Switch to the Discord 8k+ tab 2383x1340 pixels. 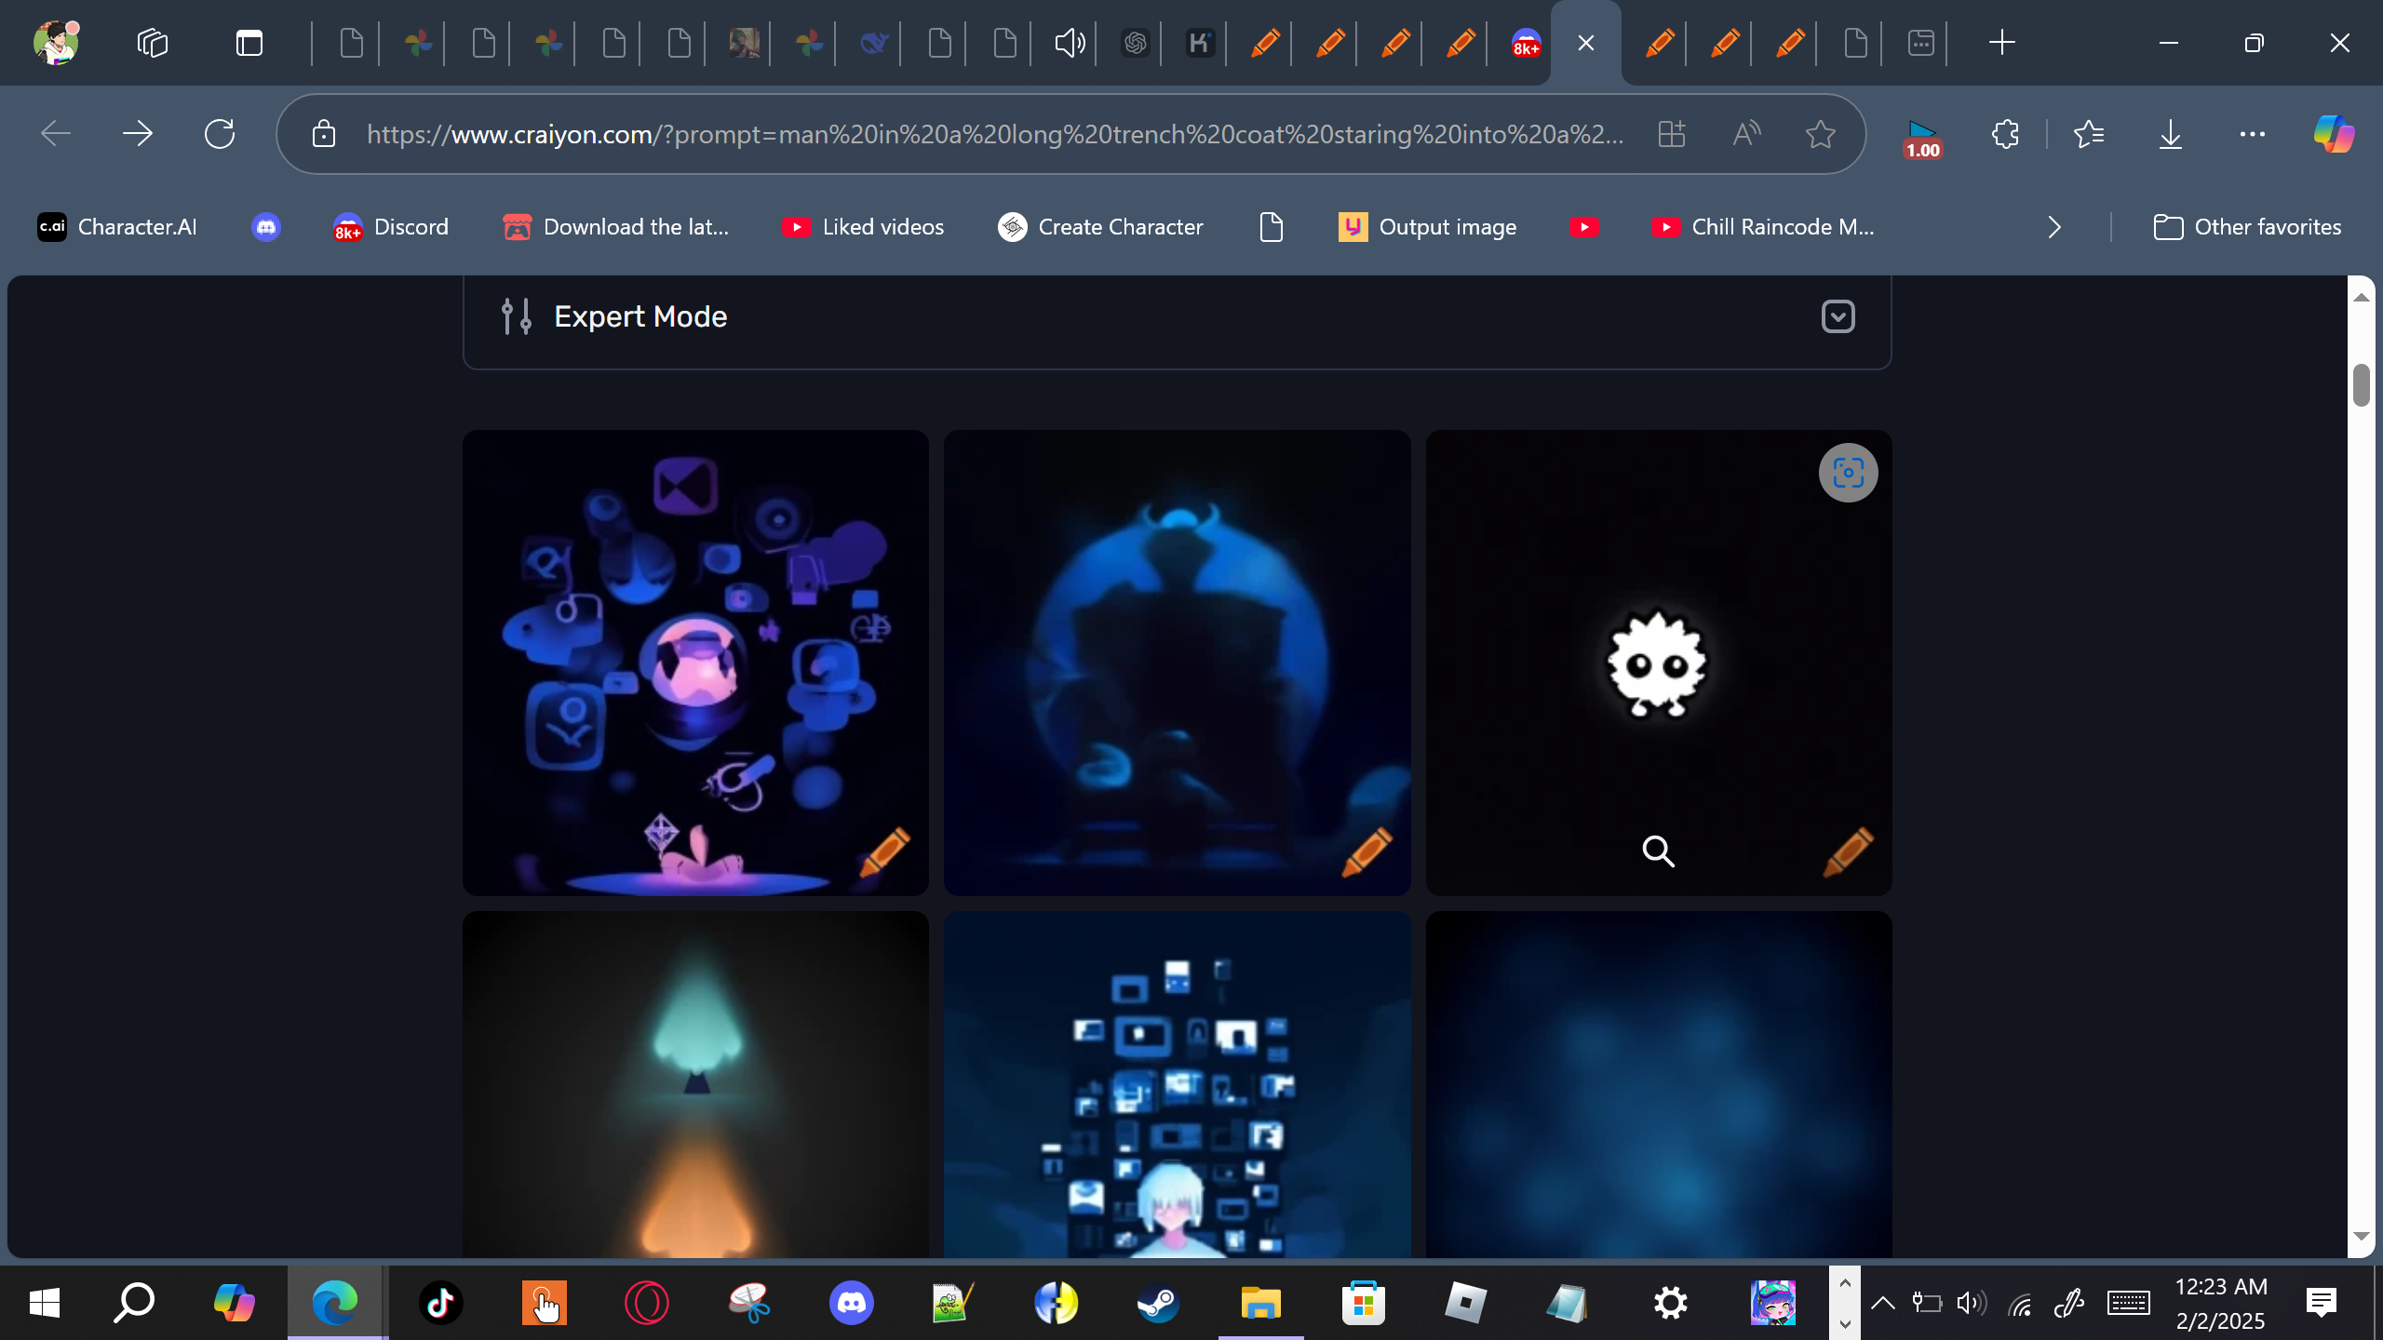pos(1526,43)
